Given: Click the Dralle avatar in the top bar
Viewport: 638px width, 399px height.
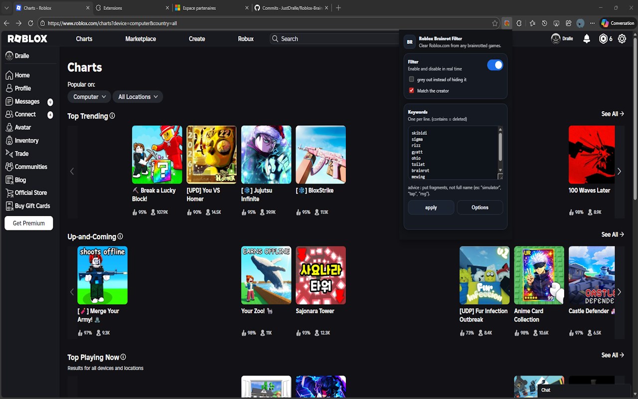Looking at the screenshot, I should (x=556, y=39).
